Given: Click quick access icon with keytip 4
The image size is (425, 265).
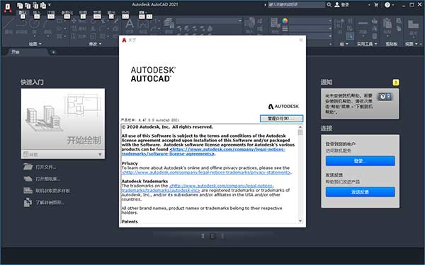Looking at the screenshot, I should (x=42, y=5).
